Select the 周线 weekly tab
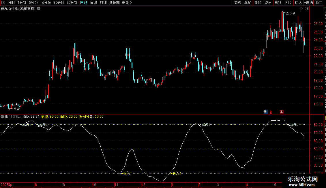The height and width of the screenshot is (188, 326). click(93, 3)
